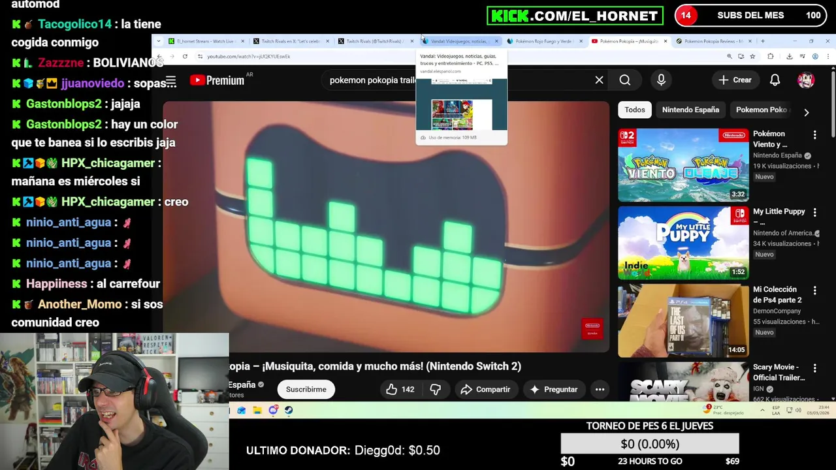Screen dimensions: 836x470
Task: Dislike the Pokopia video
Action: (x=436, y=389)
